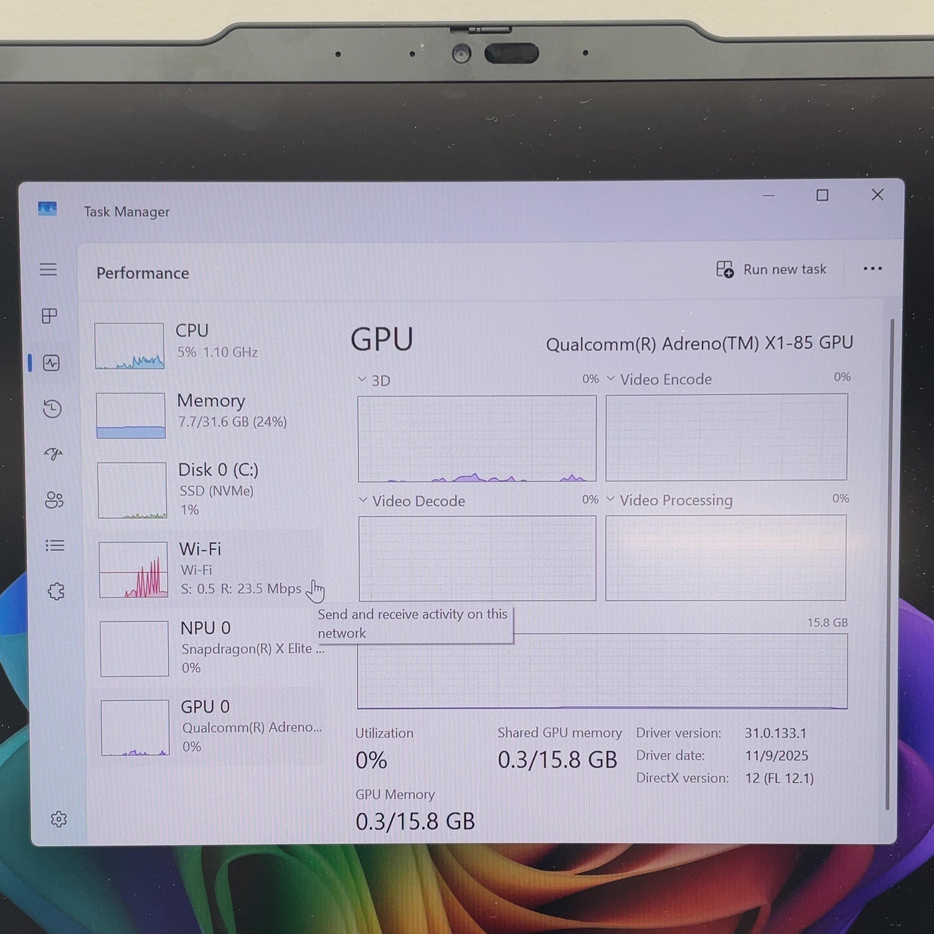Select the CPU performance item

point(209,345)
